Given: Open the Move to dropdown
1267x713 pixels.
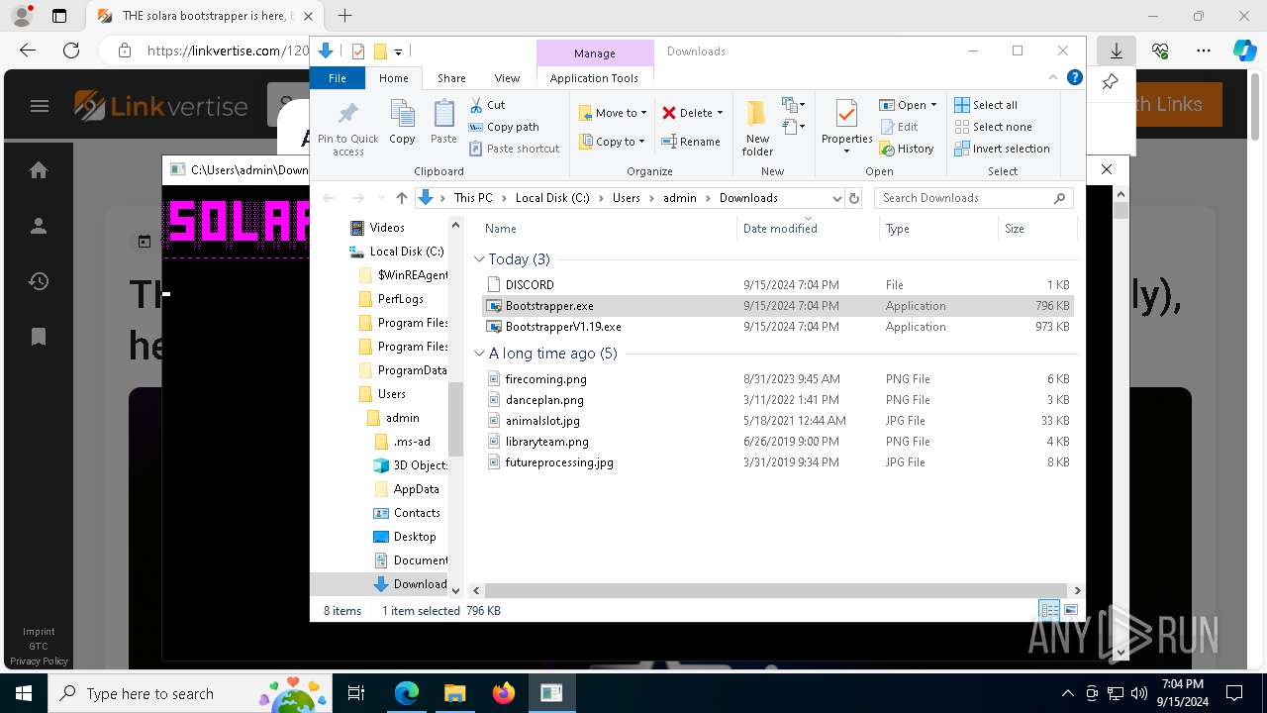Looking at the screenshot, I should [613, 113].
